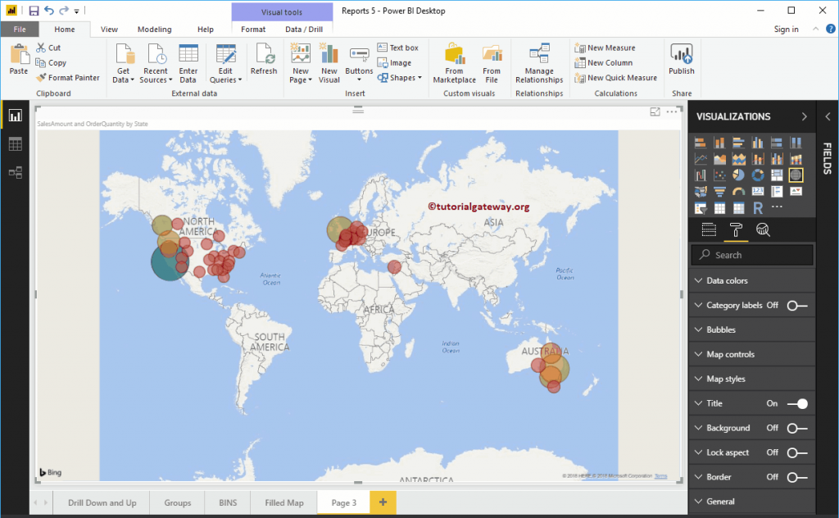Switch to the Modeling ribbon tab
This screenshot has width=839, height=518.
coord(154,28)
